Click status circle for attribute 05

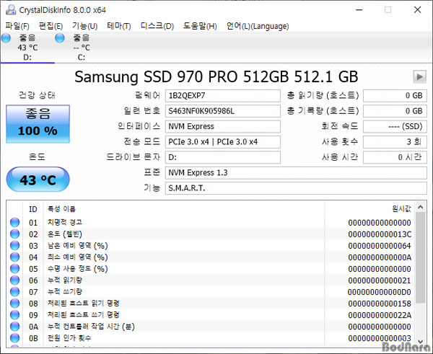pos(15,269)
